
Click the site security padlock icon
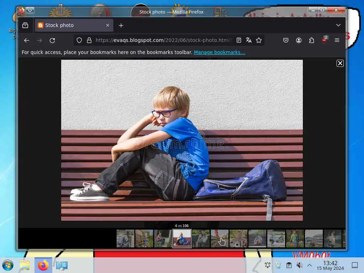pyautogui.click(x=89, y=41)
